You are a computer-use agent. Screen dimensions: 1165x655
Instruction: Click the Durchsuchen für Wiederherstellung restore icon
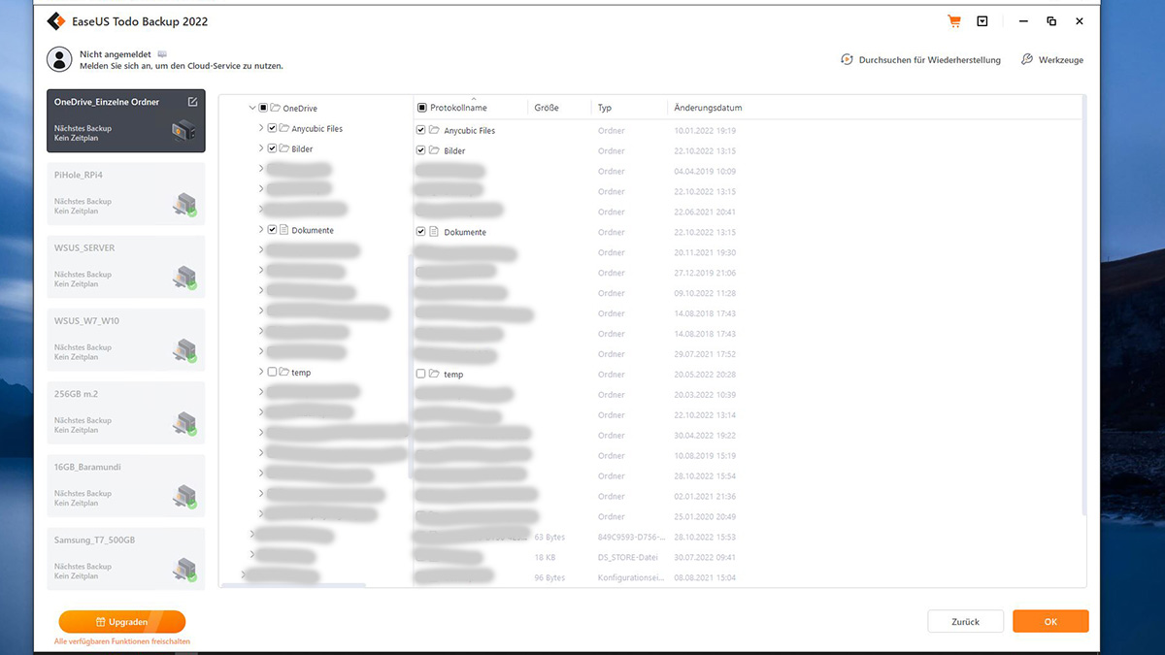pyautogui.click(x=847, y=59)
